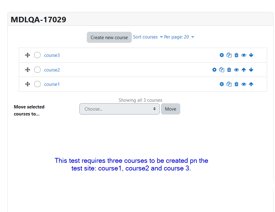This screenshot has height=212, width=275.
Task: Click the drag handle for course1
Action: (28, 84)
